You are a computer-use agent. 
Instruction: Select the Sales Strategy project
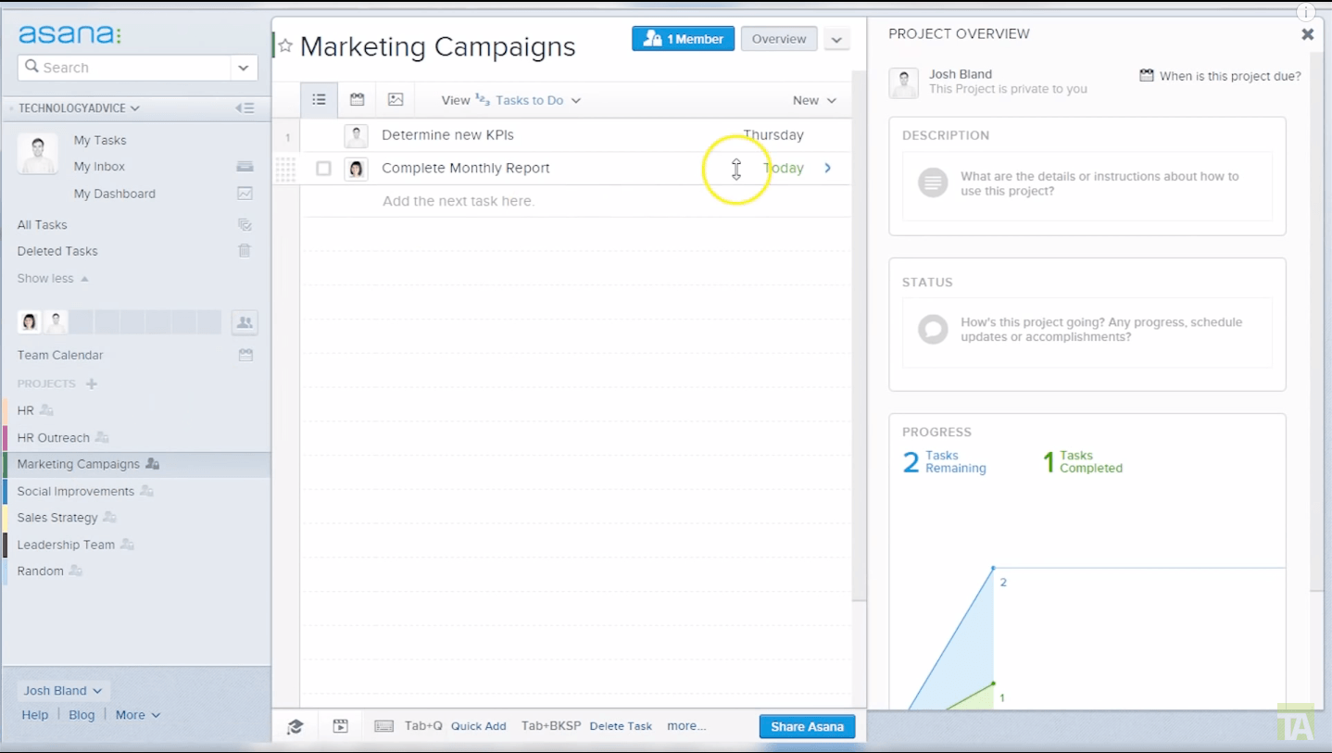[57, 518]
